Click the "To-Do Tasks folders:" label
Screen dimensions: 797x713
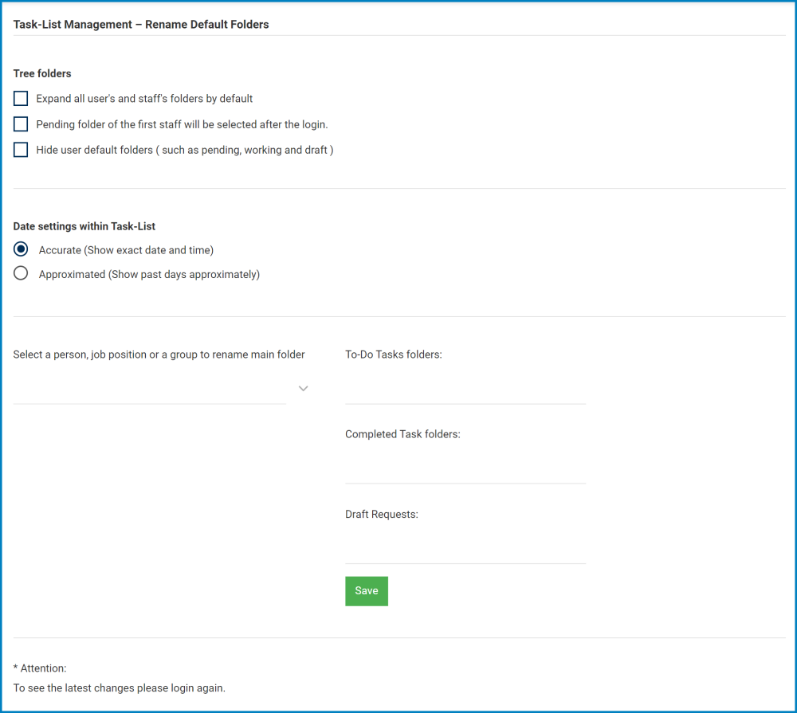pyautogui.click(x=395, y=355)
